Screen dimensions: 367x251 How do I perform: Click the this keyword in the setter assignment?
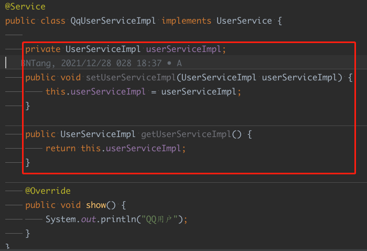[55, 91]
